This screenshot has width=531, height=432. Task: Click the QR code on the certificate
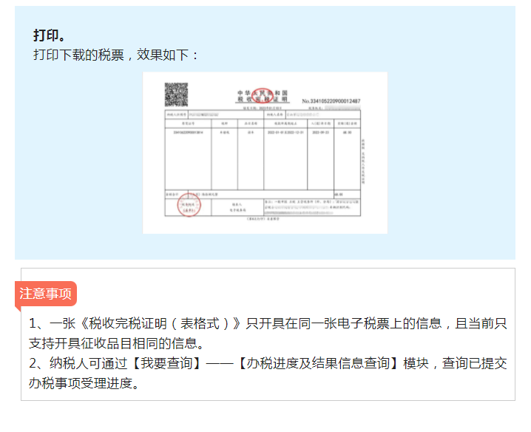176,95
